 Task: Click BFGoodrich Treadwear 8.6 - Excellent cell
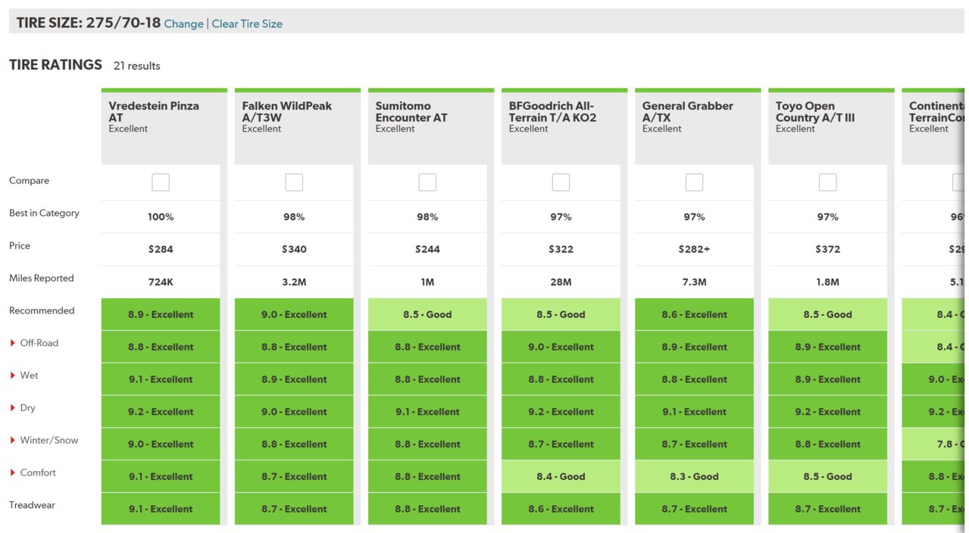pyautogui.click(x=561, y=509)
